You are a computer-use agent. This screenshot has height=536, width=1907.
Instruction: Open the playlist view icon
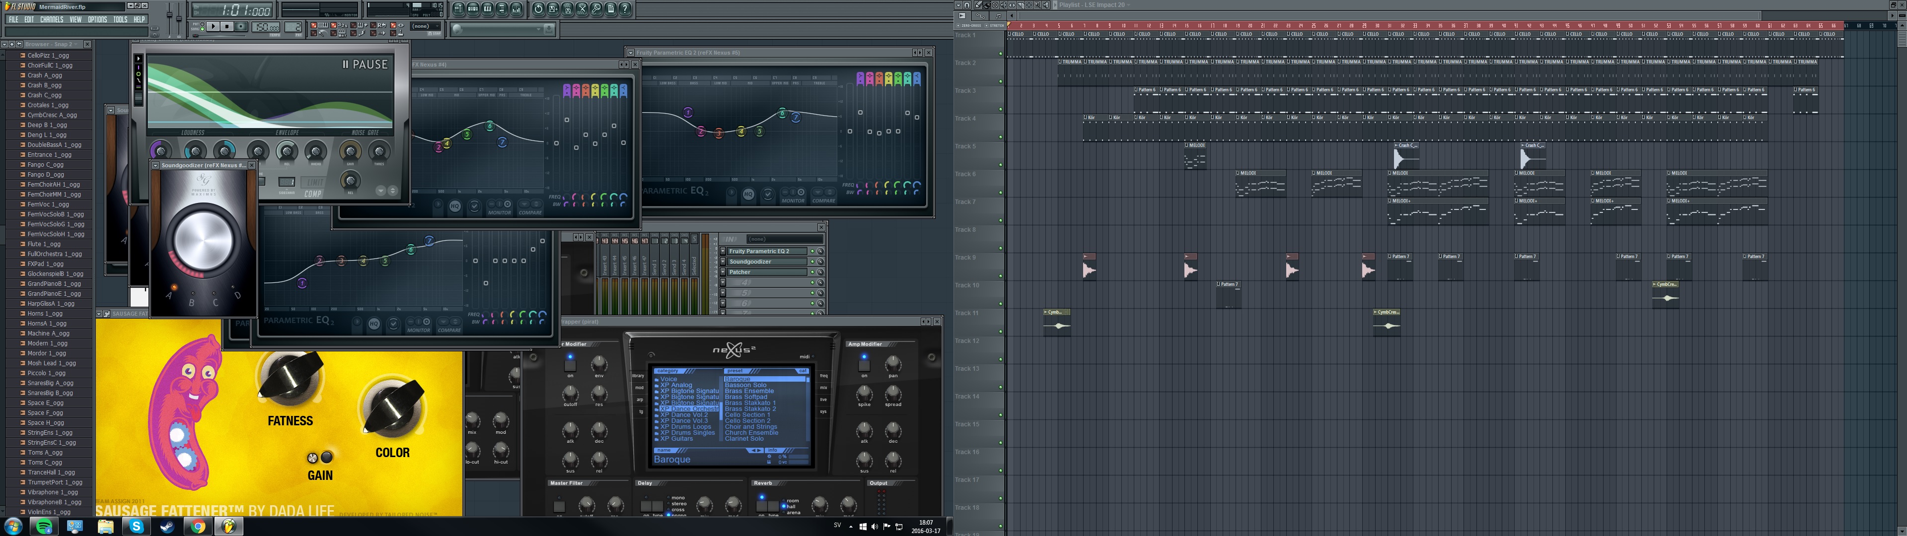click(x=458, y=9)
